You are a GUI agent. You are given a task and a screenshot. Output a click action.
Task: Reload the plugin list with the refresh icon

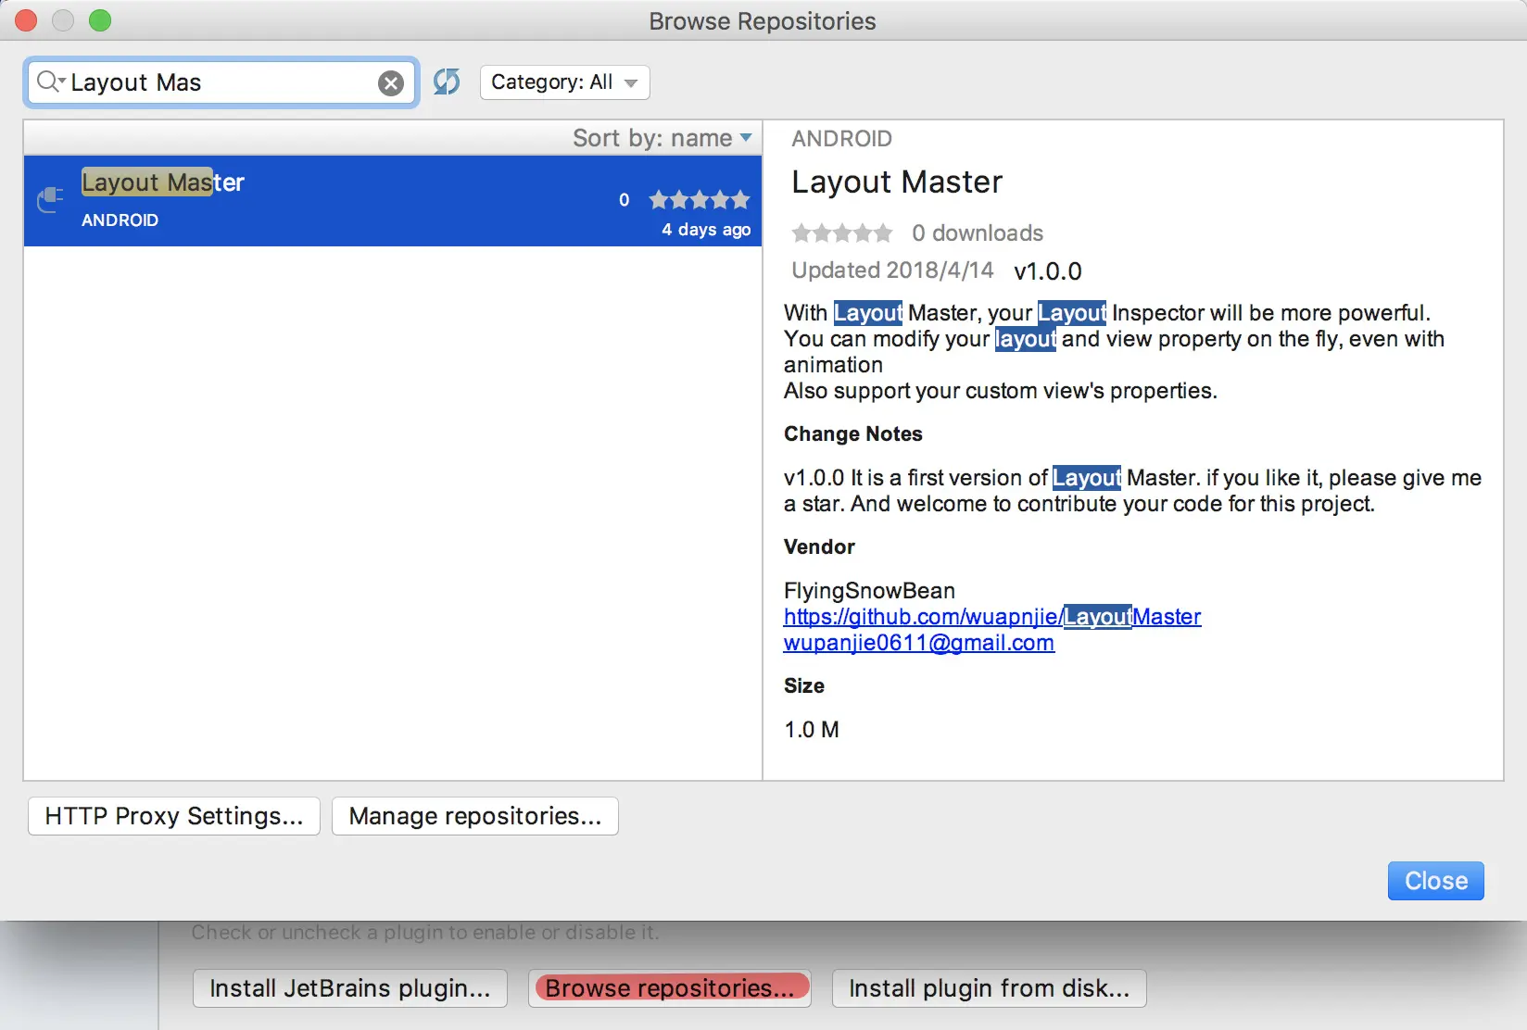tap(447, 82)
